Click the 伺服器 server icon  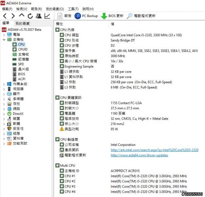click(x=9, y=89)
